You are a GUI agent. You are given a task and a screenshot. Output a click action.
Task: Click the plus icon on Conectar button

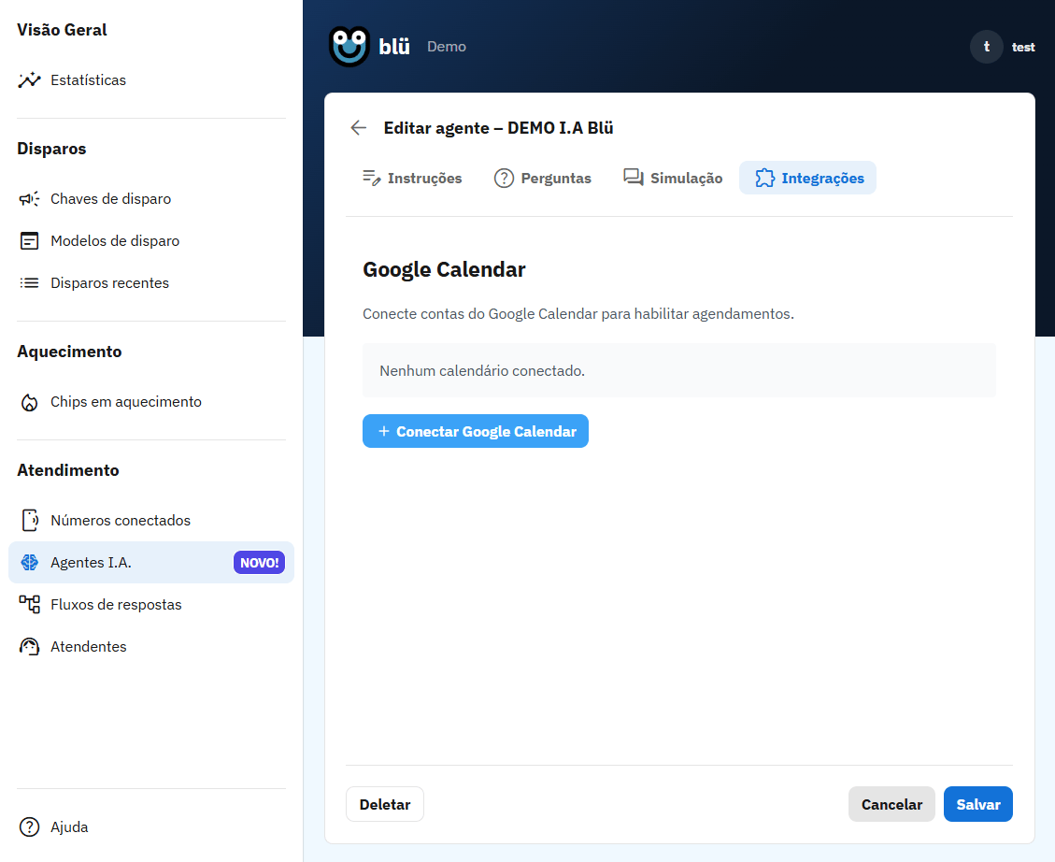tap(383, 431)
